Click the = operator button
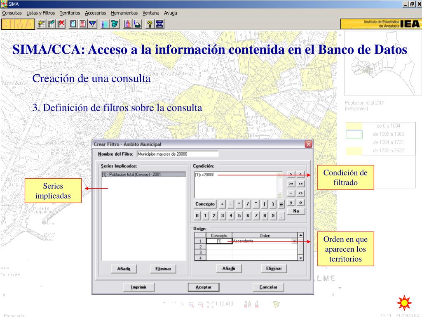 coord(291,193)
